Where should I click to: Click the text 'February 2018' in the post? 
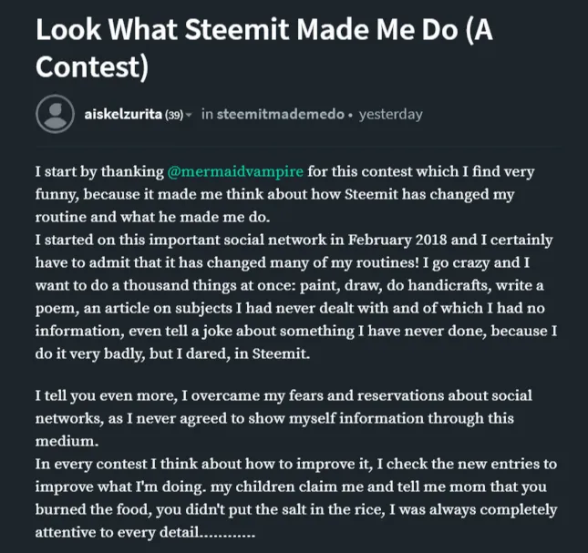pos(397,240)
